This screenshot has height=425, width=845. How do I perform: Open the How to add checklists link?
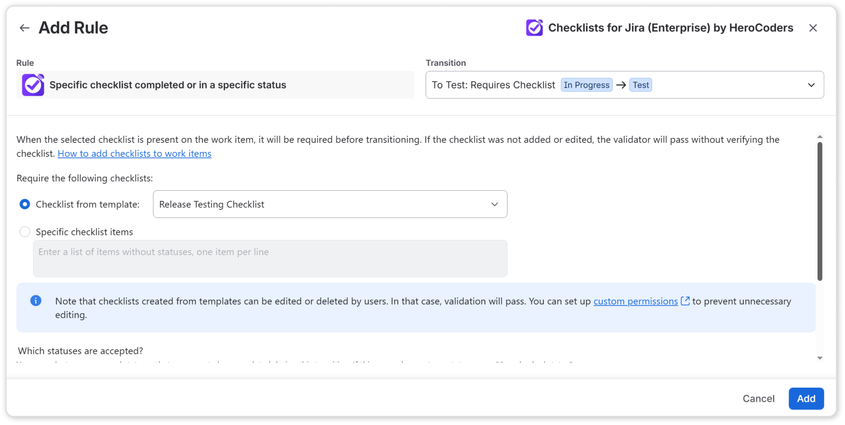point(134,153)
